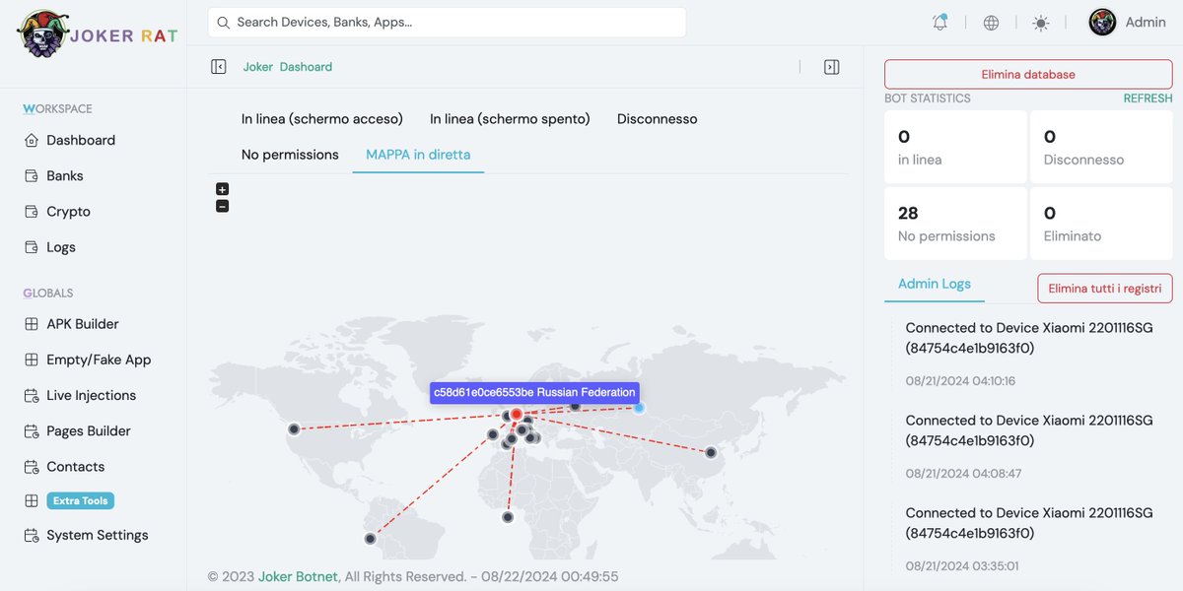Open APK Builder in the sidebar
This screenshot has height=591, width=1183.
83,324
